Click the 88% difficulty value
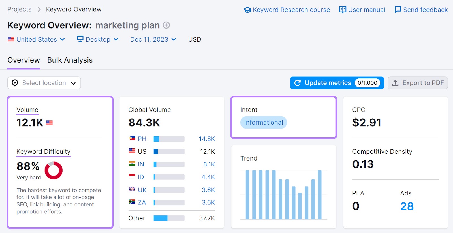 coord(28,166)
